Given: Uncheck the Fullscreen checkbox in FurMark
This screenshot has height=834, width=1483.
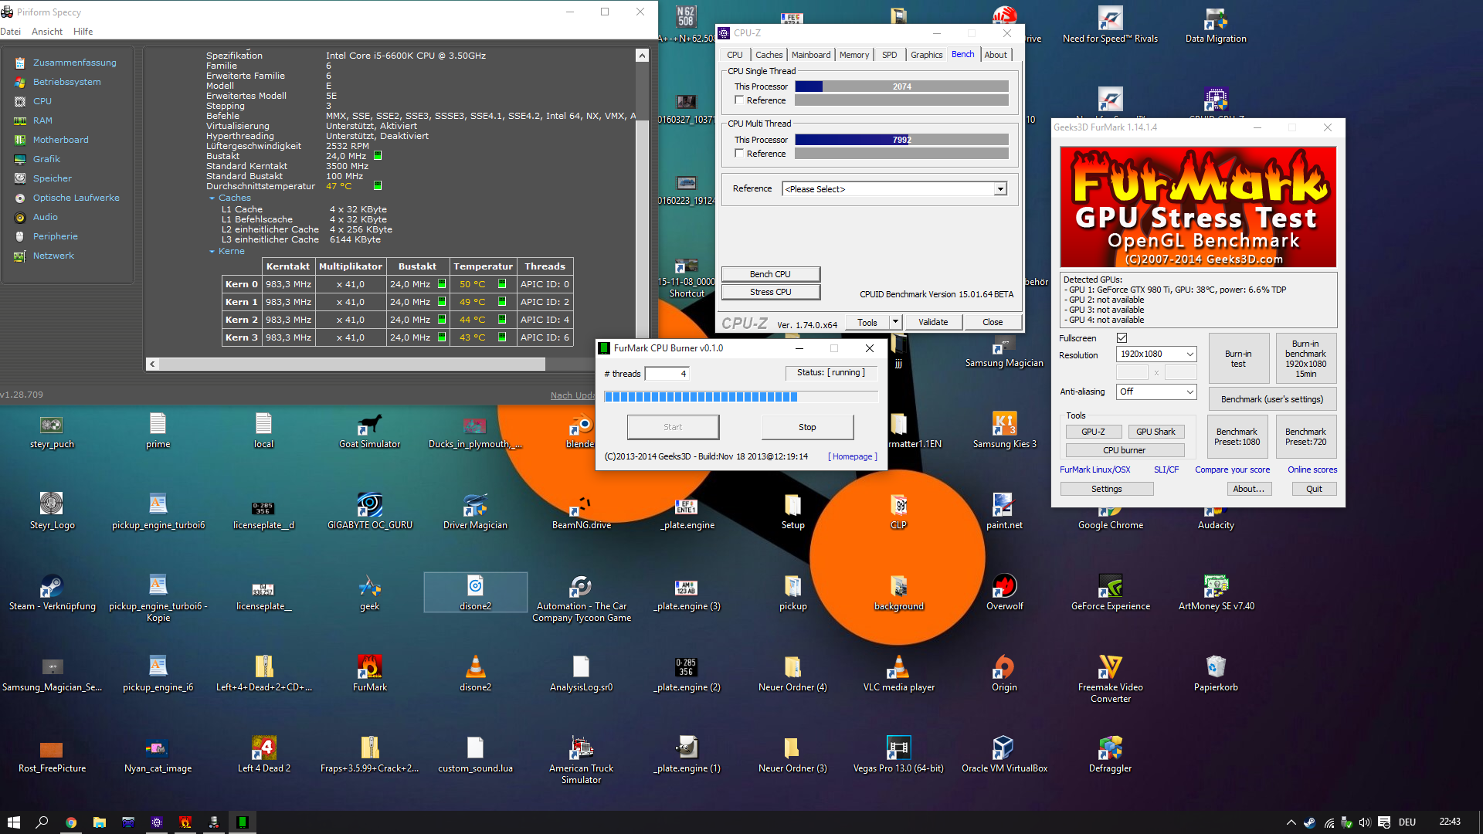Looking at the screenshot, I should coord(1122,338).
